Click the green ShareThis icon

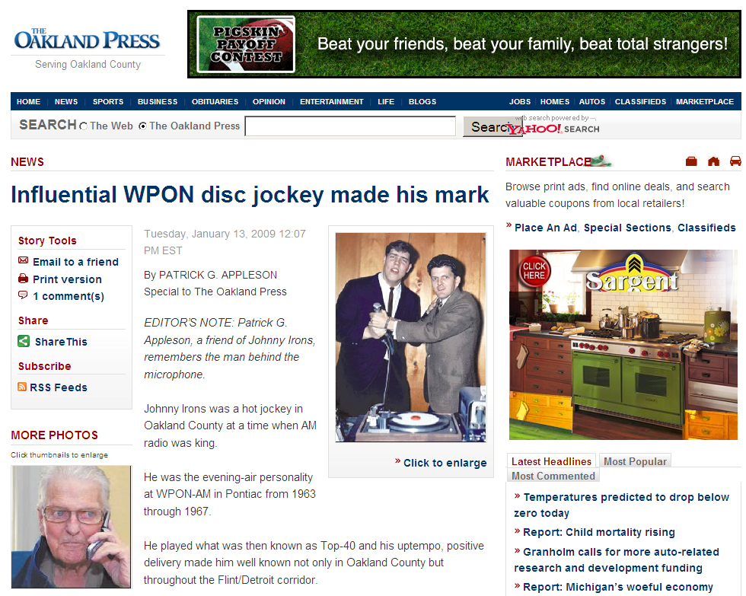pos(24,341)
